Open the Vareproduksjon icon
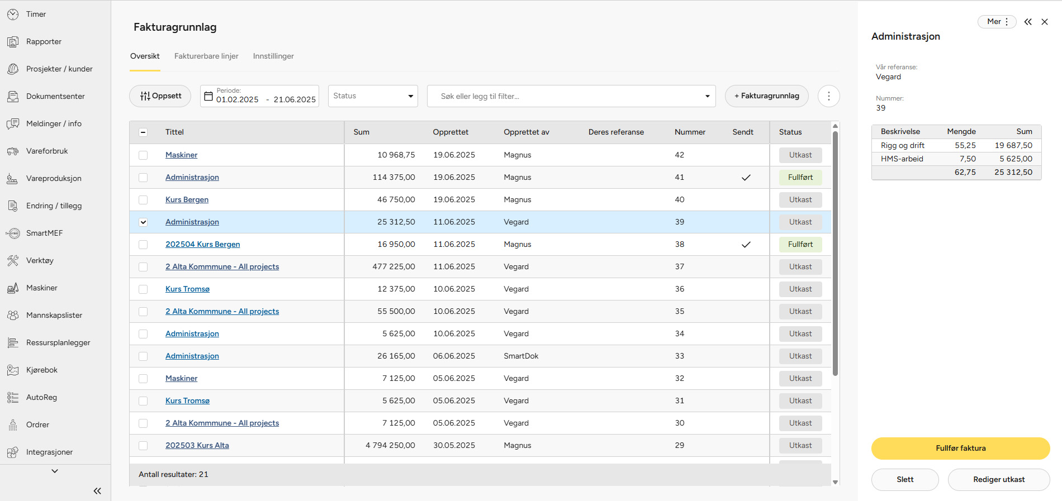The height and width of the screenshot is (501, 1062). coord(13,178)
